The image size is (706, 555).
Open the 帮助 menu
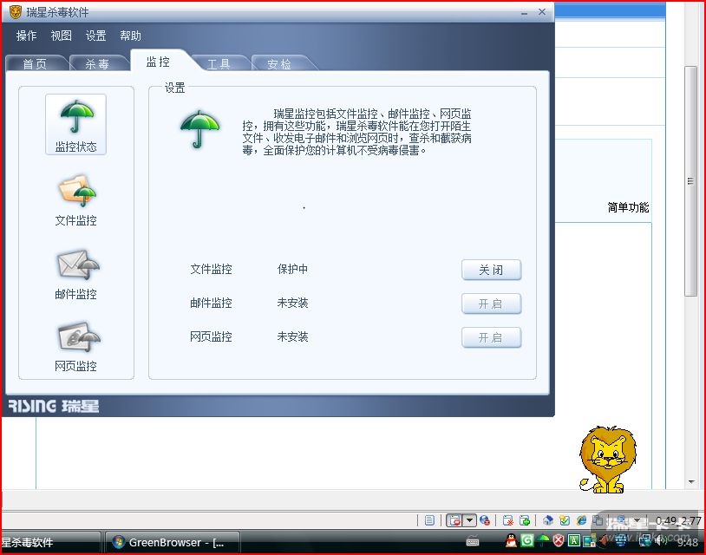click(x=131, y=36)
